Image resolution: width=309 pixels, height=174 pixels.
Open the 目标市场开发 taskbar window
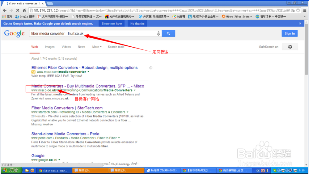pos(198,171)
